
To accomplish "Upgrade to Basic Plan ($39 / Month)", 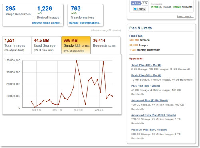I will click(x=146, y=75).
